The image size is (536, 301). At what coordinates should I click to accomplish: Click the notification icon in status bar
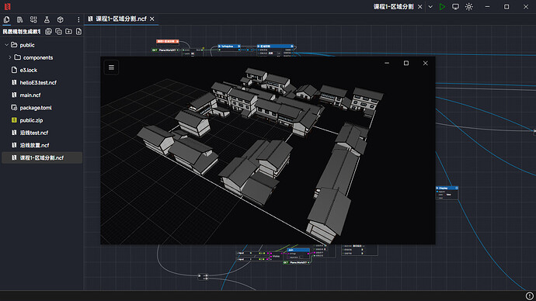click(529, 296)
